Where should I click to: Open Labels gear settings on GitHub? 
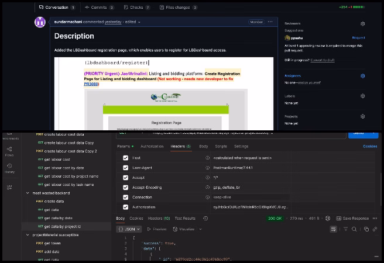click(363, 96)
